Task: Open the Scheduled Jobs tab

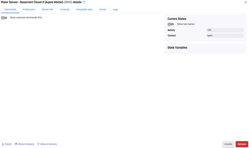Action: (84, 9)
